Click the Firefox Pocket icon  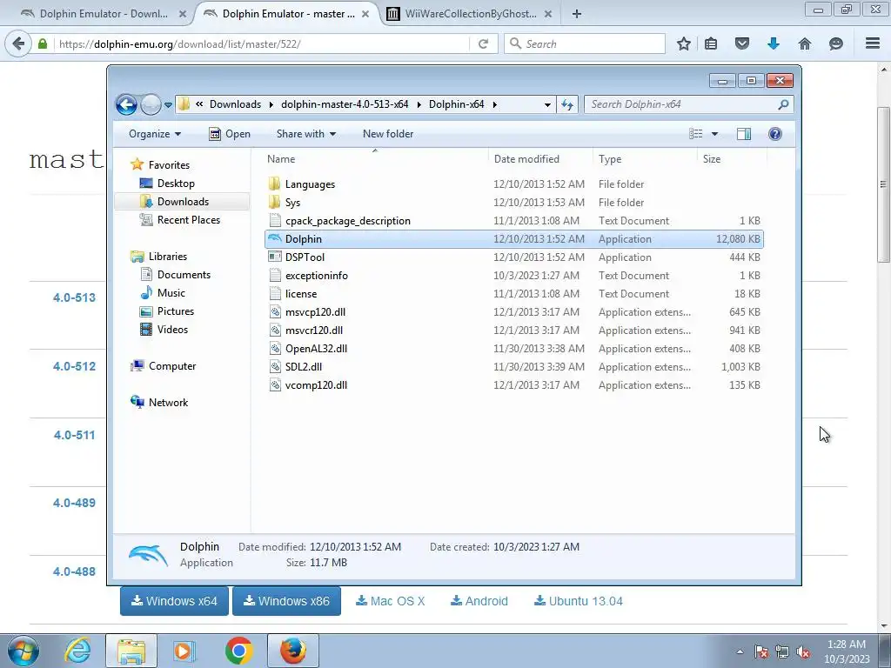click(x=742, y=43)
